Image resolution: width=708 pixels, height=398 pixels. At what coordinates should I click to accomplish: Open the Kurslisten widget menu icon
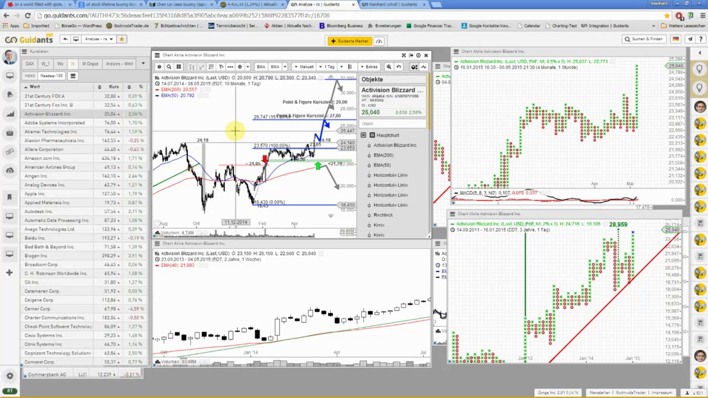point(24,51)
